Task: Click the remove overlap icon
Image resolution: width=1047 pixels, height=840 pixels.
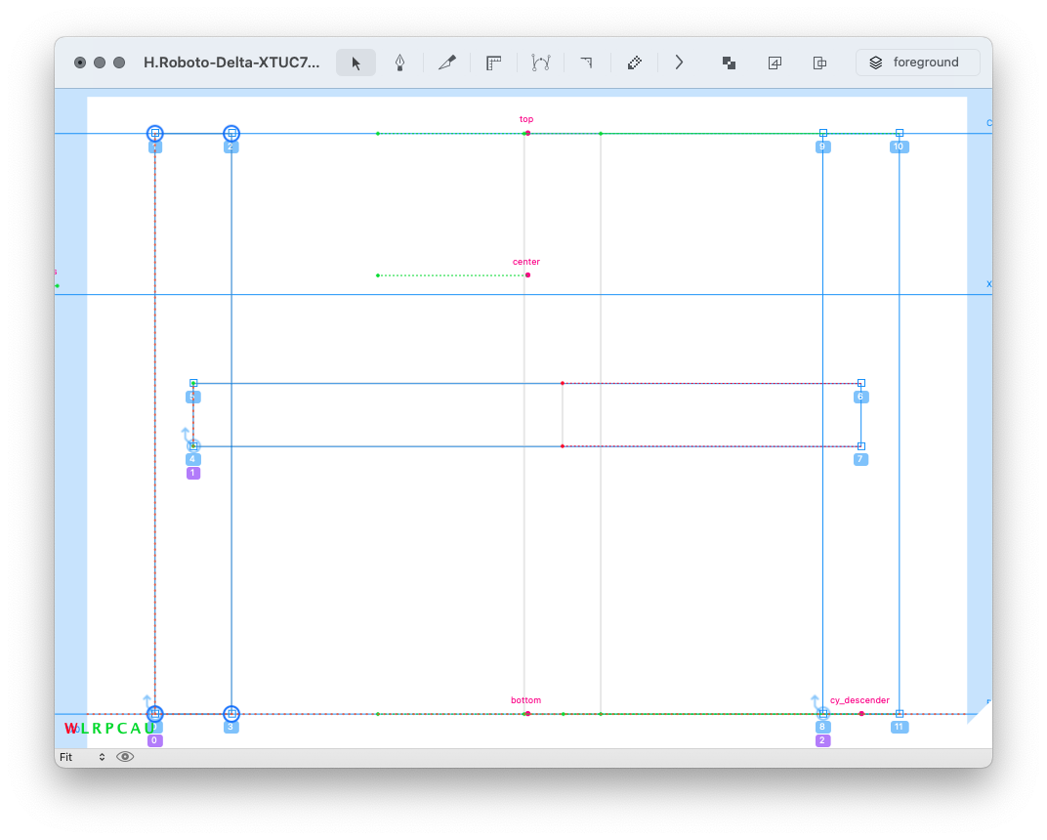Action: pos(729,63)
